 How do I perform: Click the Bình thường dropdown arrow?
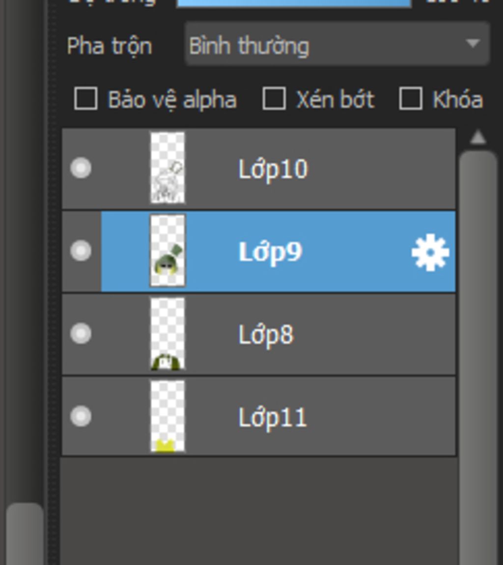point(473,44)
